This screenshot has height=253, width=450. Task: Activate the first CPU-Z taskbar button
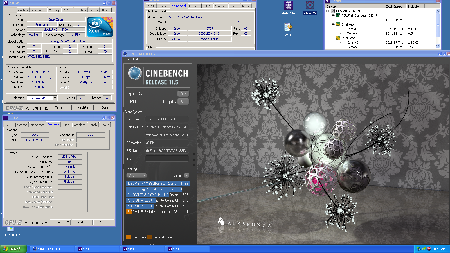(97, 249)
